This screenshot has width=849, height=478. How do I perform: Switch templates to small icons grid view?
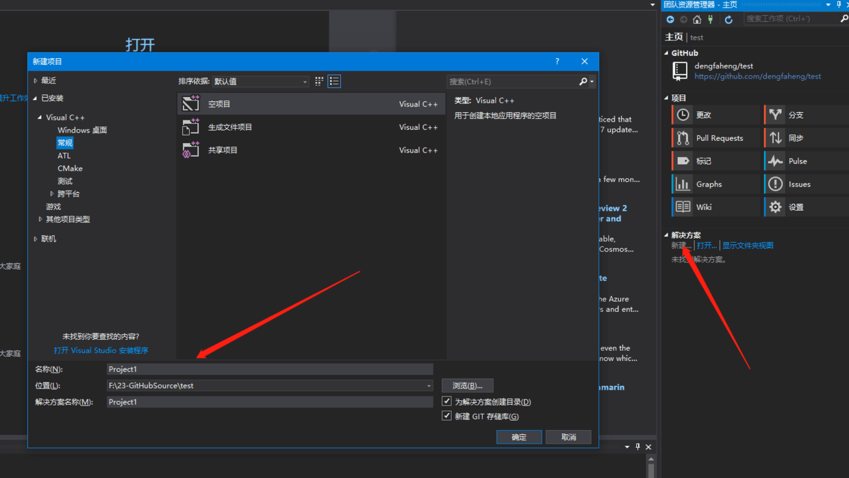(x=319, y=81)
